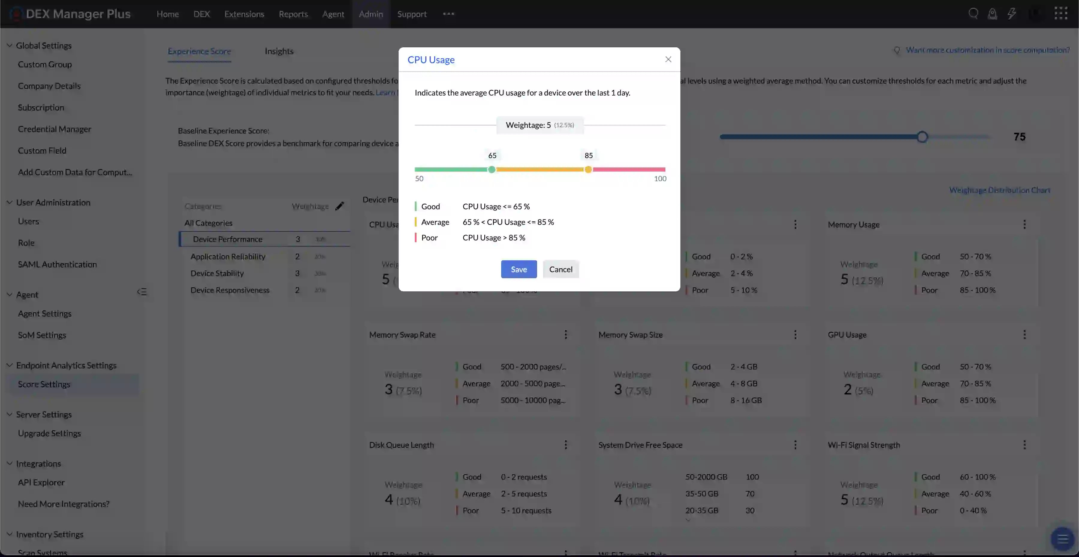This screenshot has width=1079, height=557.
Task: Select Score Settings in the sidebar
Action: [x=44, y=384]
